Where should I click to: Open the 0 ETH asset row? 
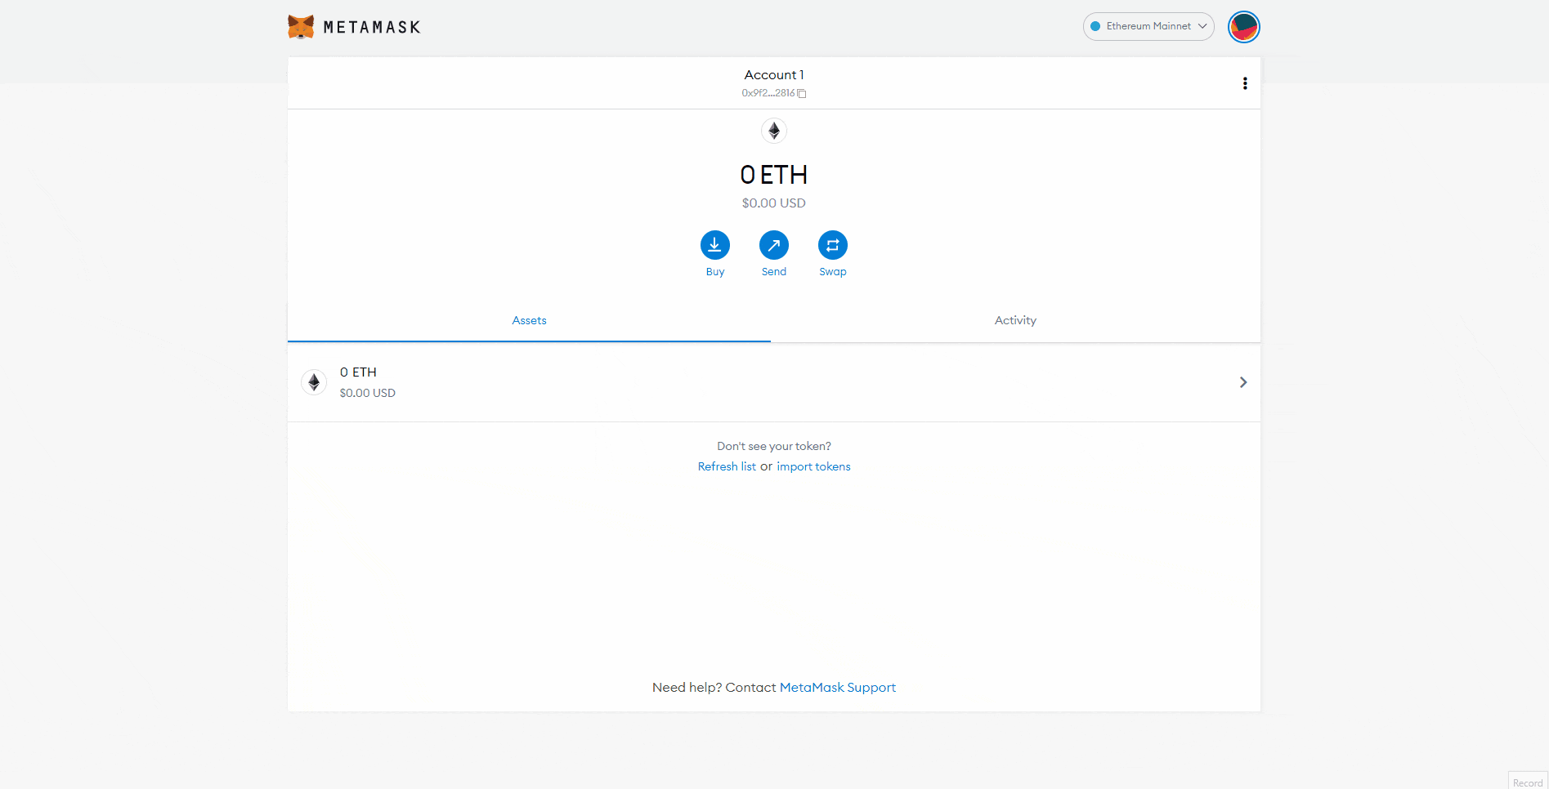(x=774, y=382)
